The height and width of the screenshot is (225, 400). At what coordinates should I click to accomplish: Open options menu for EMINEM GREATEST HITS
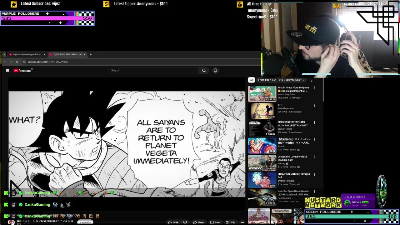click(x=314, y=122)
